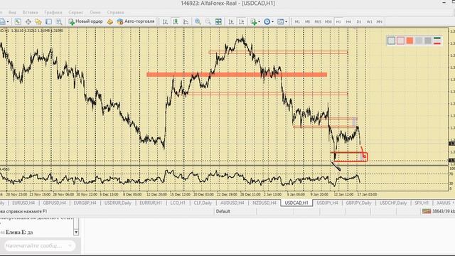Zoom in on the chart

[198, 21]
